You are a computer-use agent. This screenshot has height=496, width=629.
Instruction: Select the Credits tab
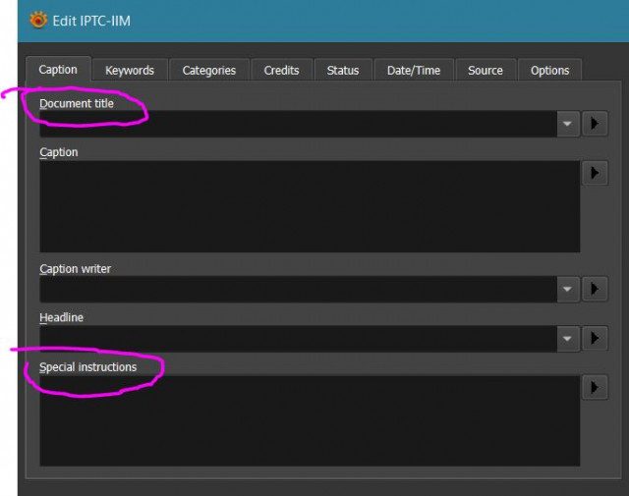(282, 70)
